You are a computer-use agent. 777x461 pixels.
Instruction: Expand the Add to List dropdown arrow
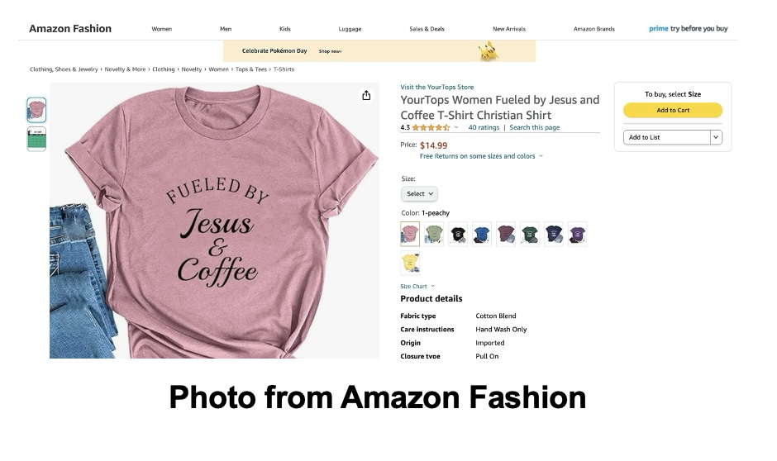point(716,137)
